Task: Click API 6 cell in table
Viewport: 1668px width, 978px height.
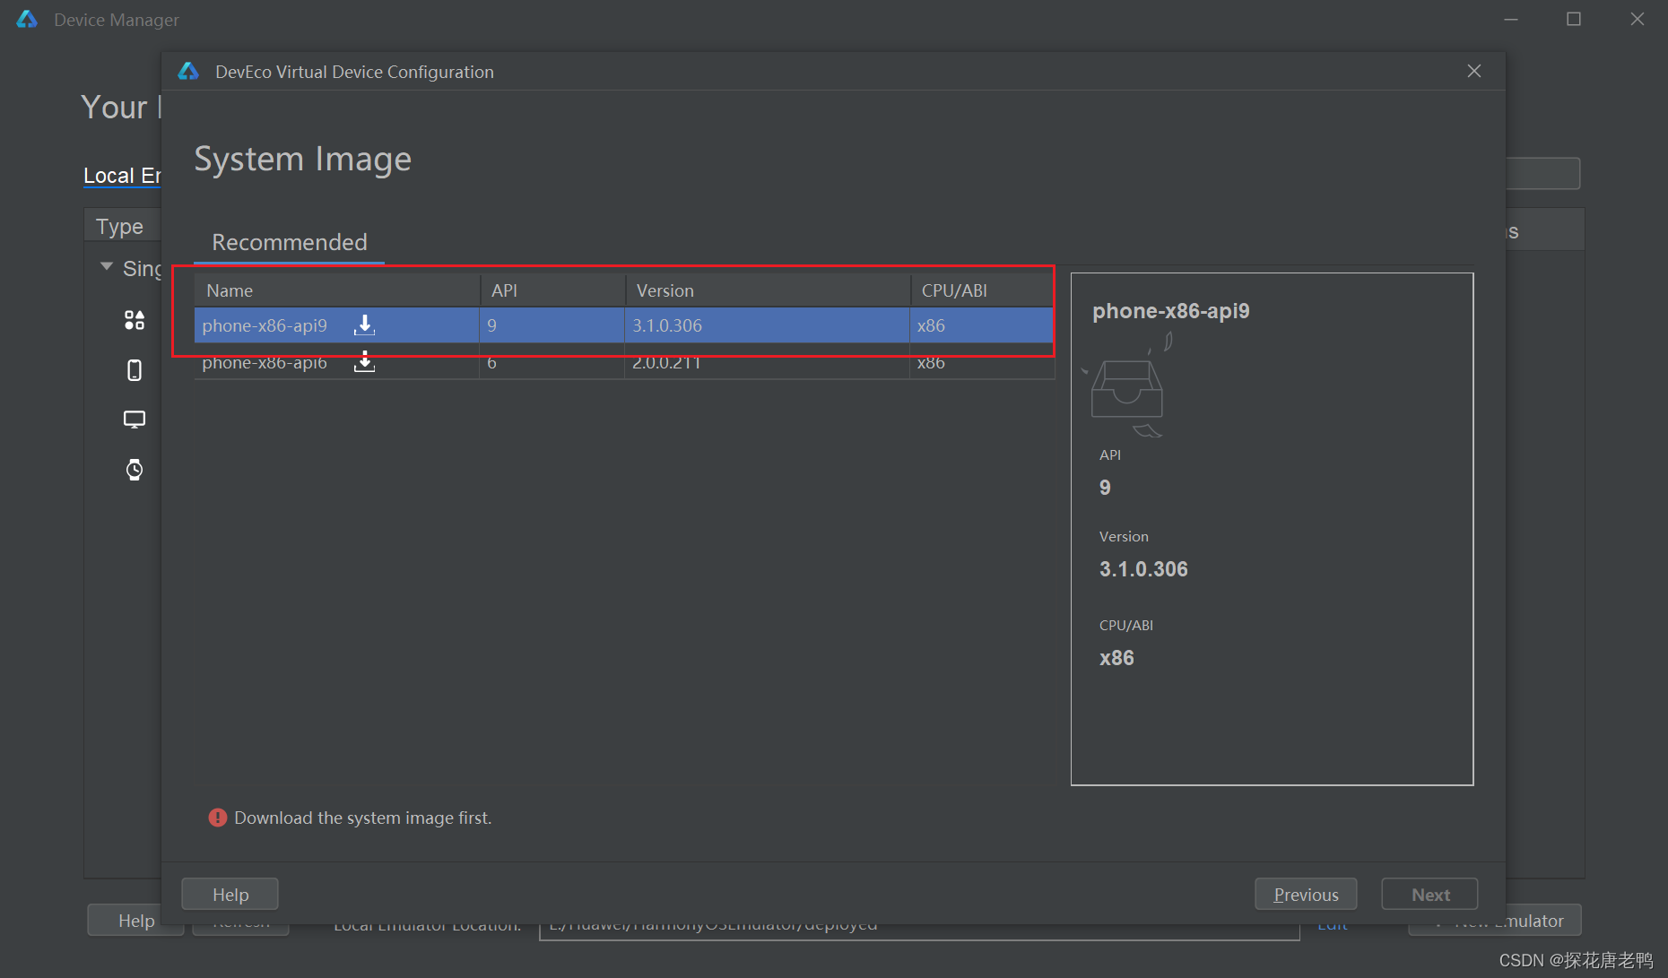Action: click(552, 362)
